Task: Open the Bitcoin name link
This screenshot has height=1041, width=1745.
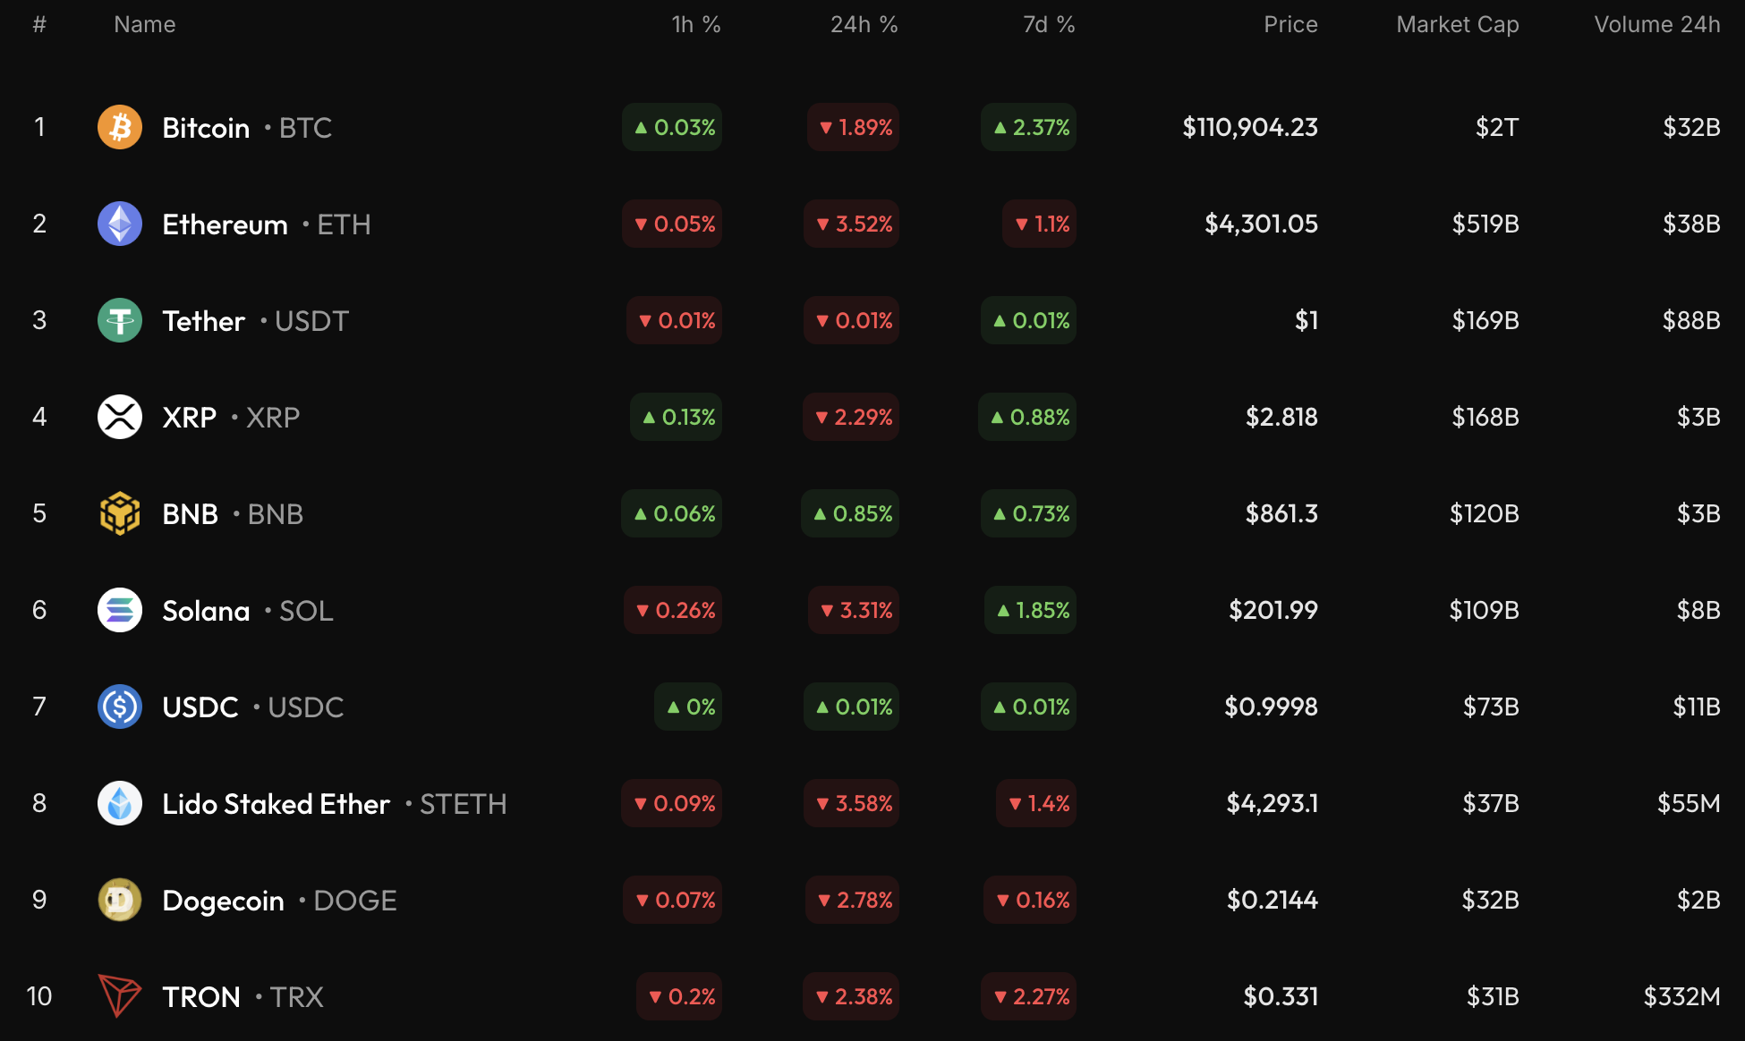Action: (206, 128)
